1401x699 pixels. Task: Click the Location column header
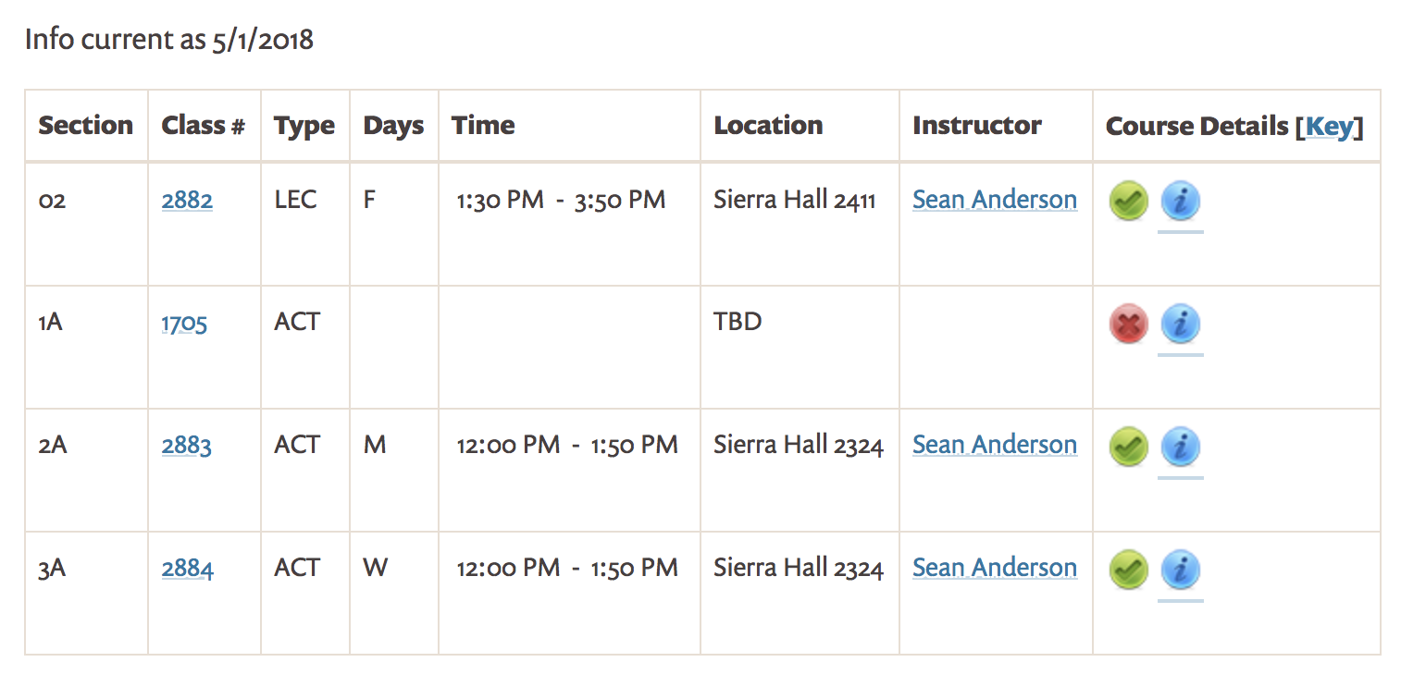pyautogui.click(x=768, y=126)
